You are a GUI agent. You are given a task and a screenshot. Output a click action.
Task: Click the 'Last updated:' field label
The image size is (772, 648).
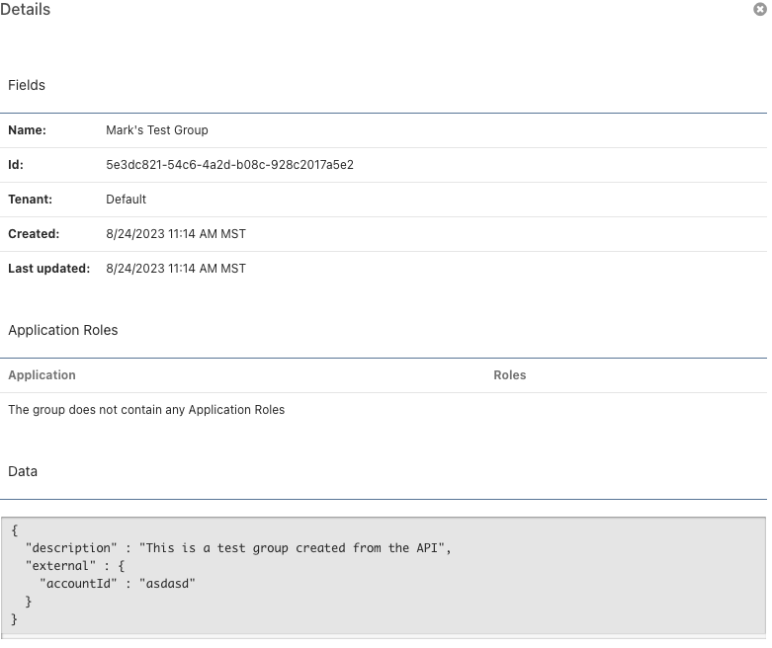[49, 268]
